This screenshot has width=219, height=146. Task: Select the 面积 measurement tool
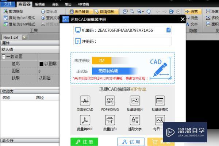(212, 24)
